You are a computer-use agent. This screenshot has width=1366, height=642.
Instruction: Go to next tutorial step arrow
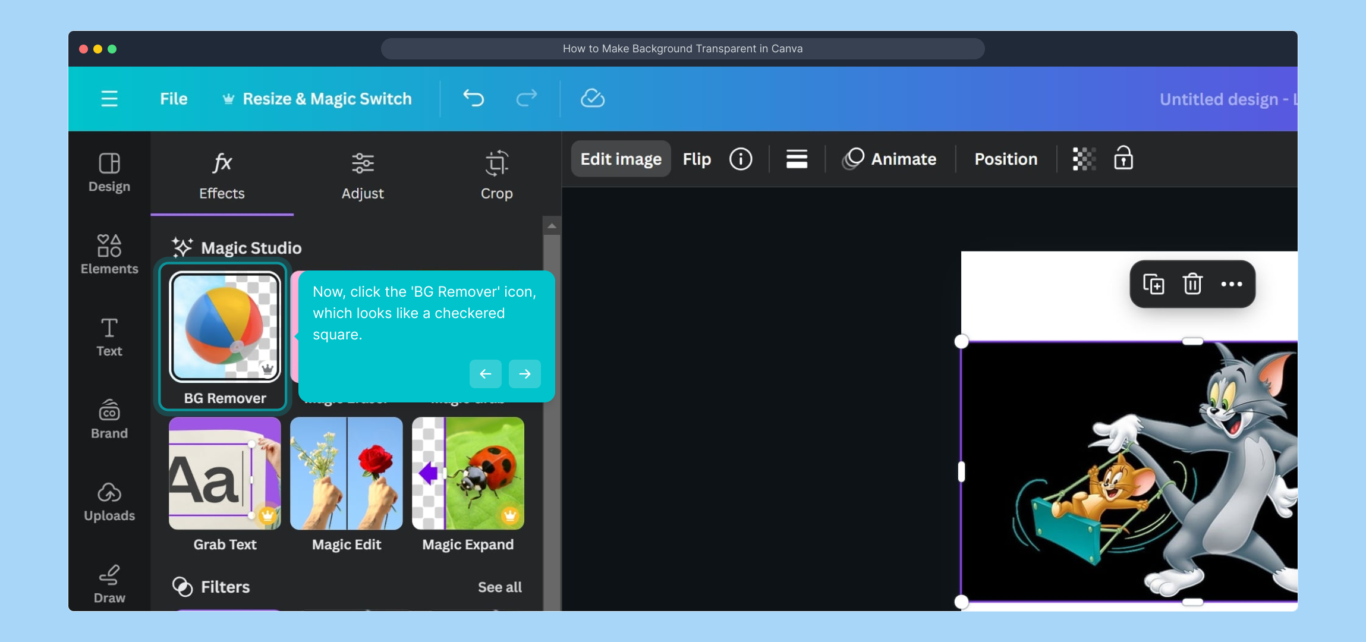coord(524,374)
